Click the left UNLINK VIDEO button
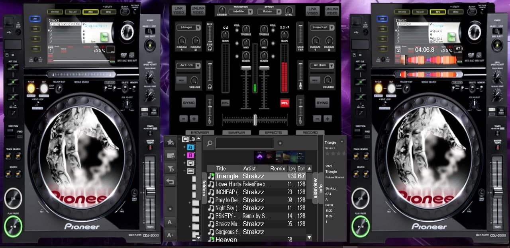The width and height of the screenshot is (510, 248). [x=198, y=10]
